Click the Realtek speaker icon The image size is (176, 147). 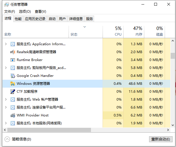13,52
